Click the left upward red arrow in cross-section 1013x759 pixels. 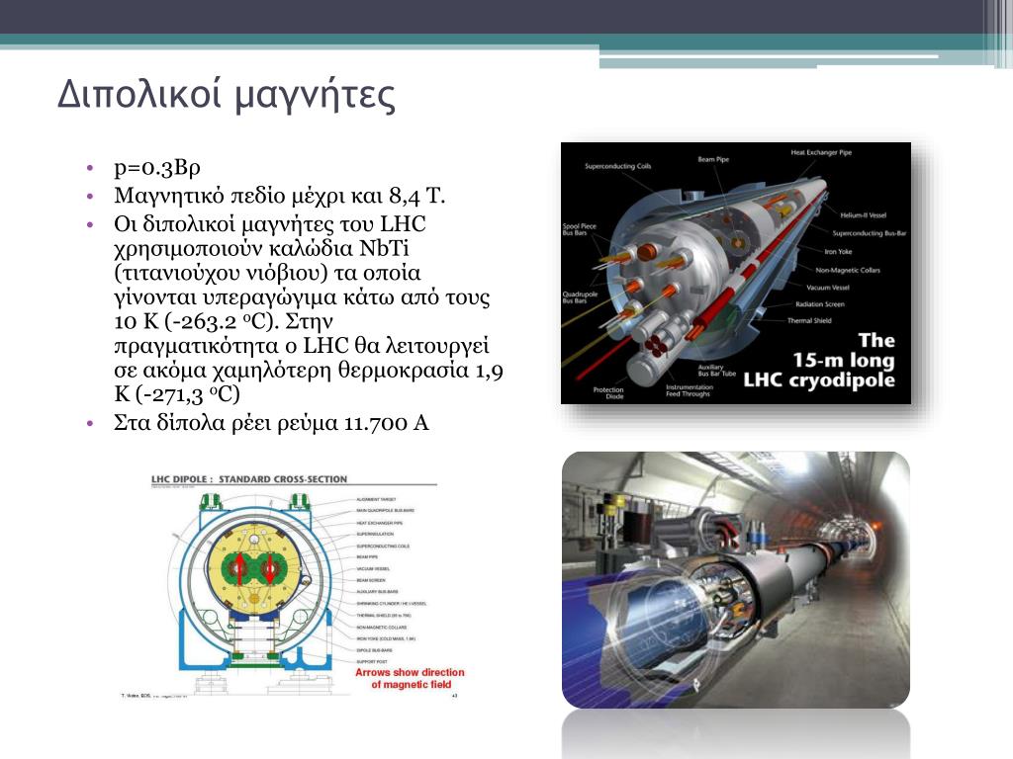pyautogui.click(x=239, y=567)
